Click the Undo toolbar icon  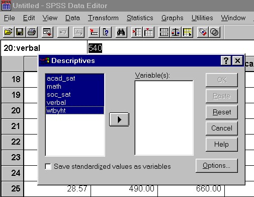pyautogui.click(x=63, y=32)
